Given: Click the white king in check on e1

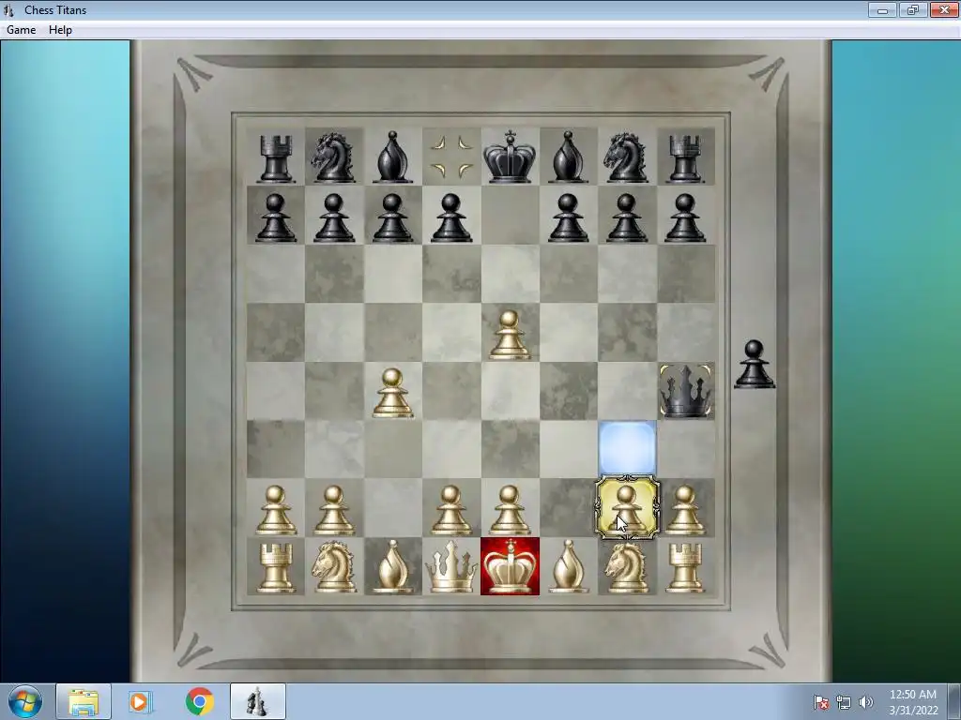Looking at the screenshot, I should [510, 566].
